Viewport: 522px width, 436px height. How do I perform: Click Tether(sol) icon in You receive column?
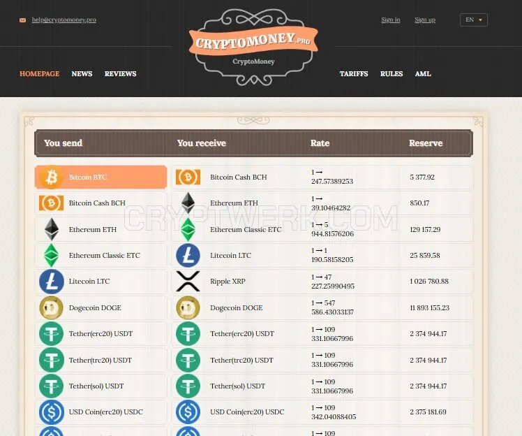click(188, 386)
